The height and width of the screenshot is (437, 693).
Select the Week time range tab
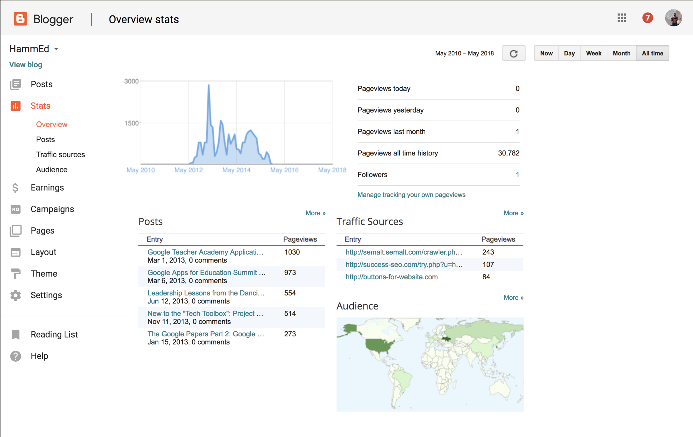593,53
